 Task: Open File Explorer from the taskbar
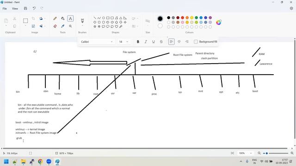coord(23,161)
